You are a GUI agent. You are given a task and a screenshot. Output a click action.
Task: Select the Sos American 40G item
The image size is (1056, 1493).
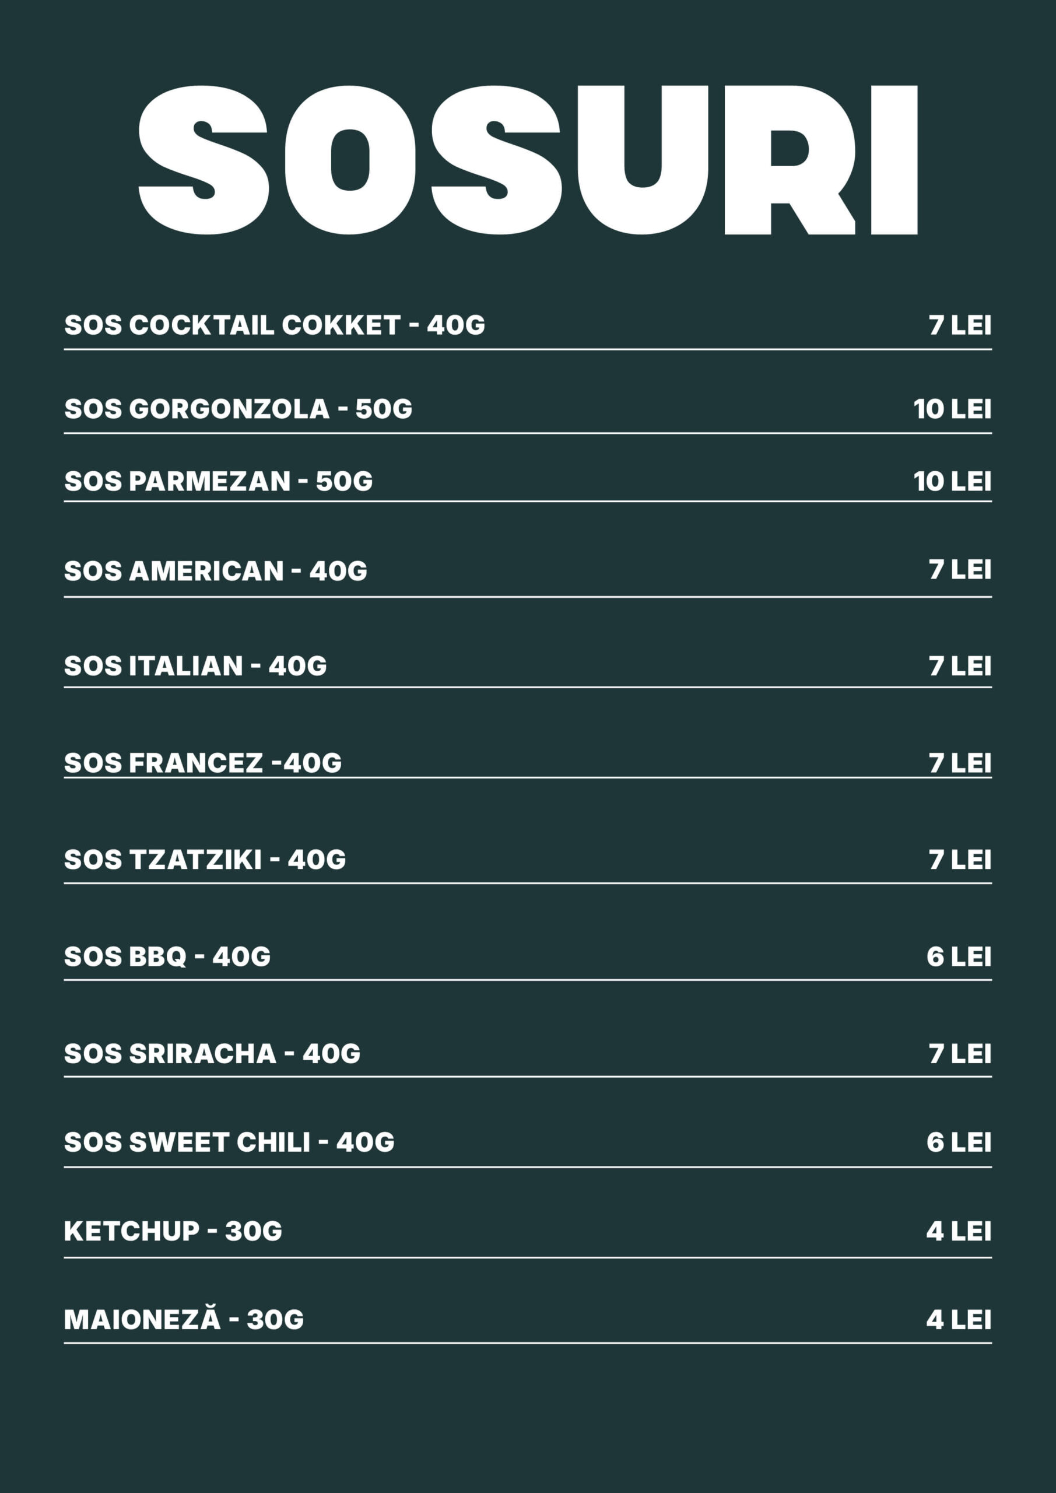pyautogui.click(x=215, y=571)
